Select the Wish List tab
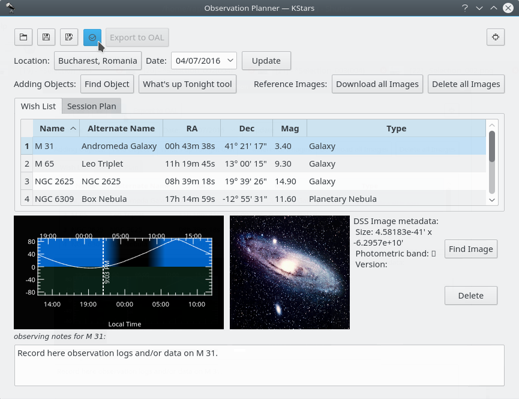The height and width of the screenshot is (399, 519). click(38, 106)
